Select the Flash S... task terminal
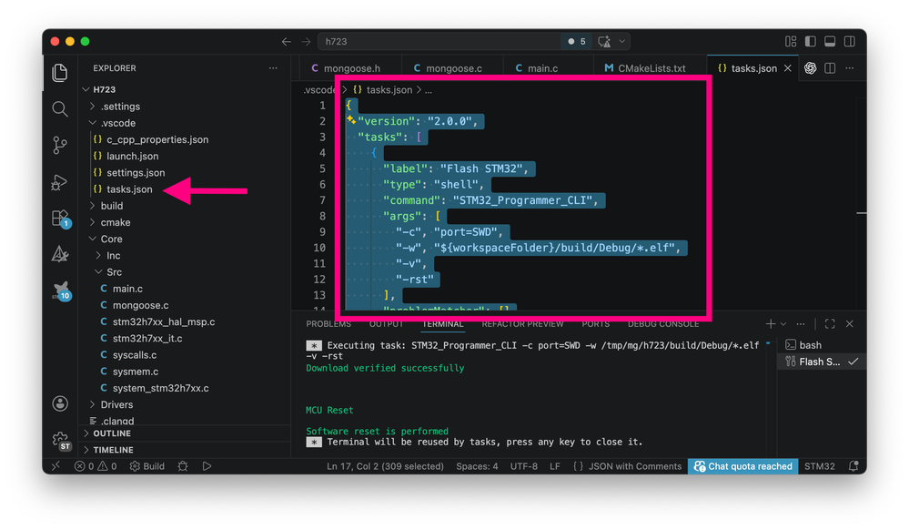The width and height of the screenshot is (909, 530). point(822,362)
